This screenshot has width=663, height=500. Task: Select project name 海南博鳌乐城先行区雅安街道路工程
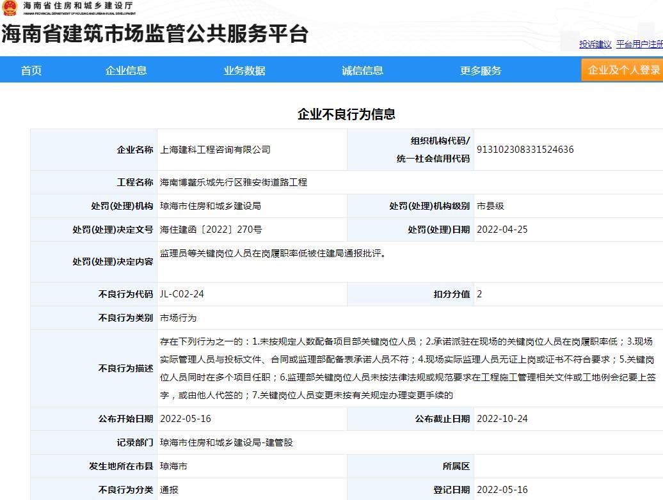point(234,182)
